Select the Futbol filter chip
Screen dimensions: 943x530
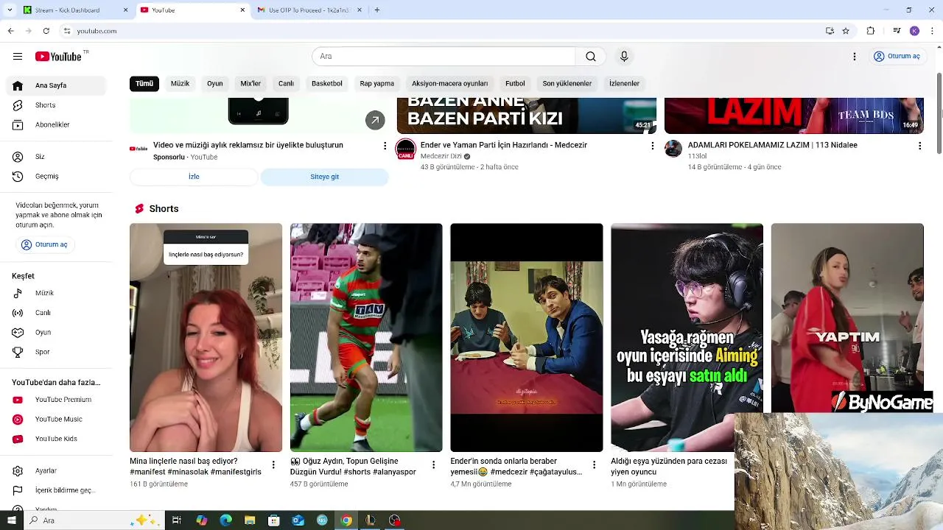516,84
